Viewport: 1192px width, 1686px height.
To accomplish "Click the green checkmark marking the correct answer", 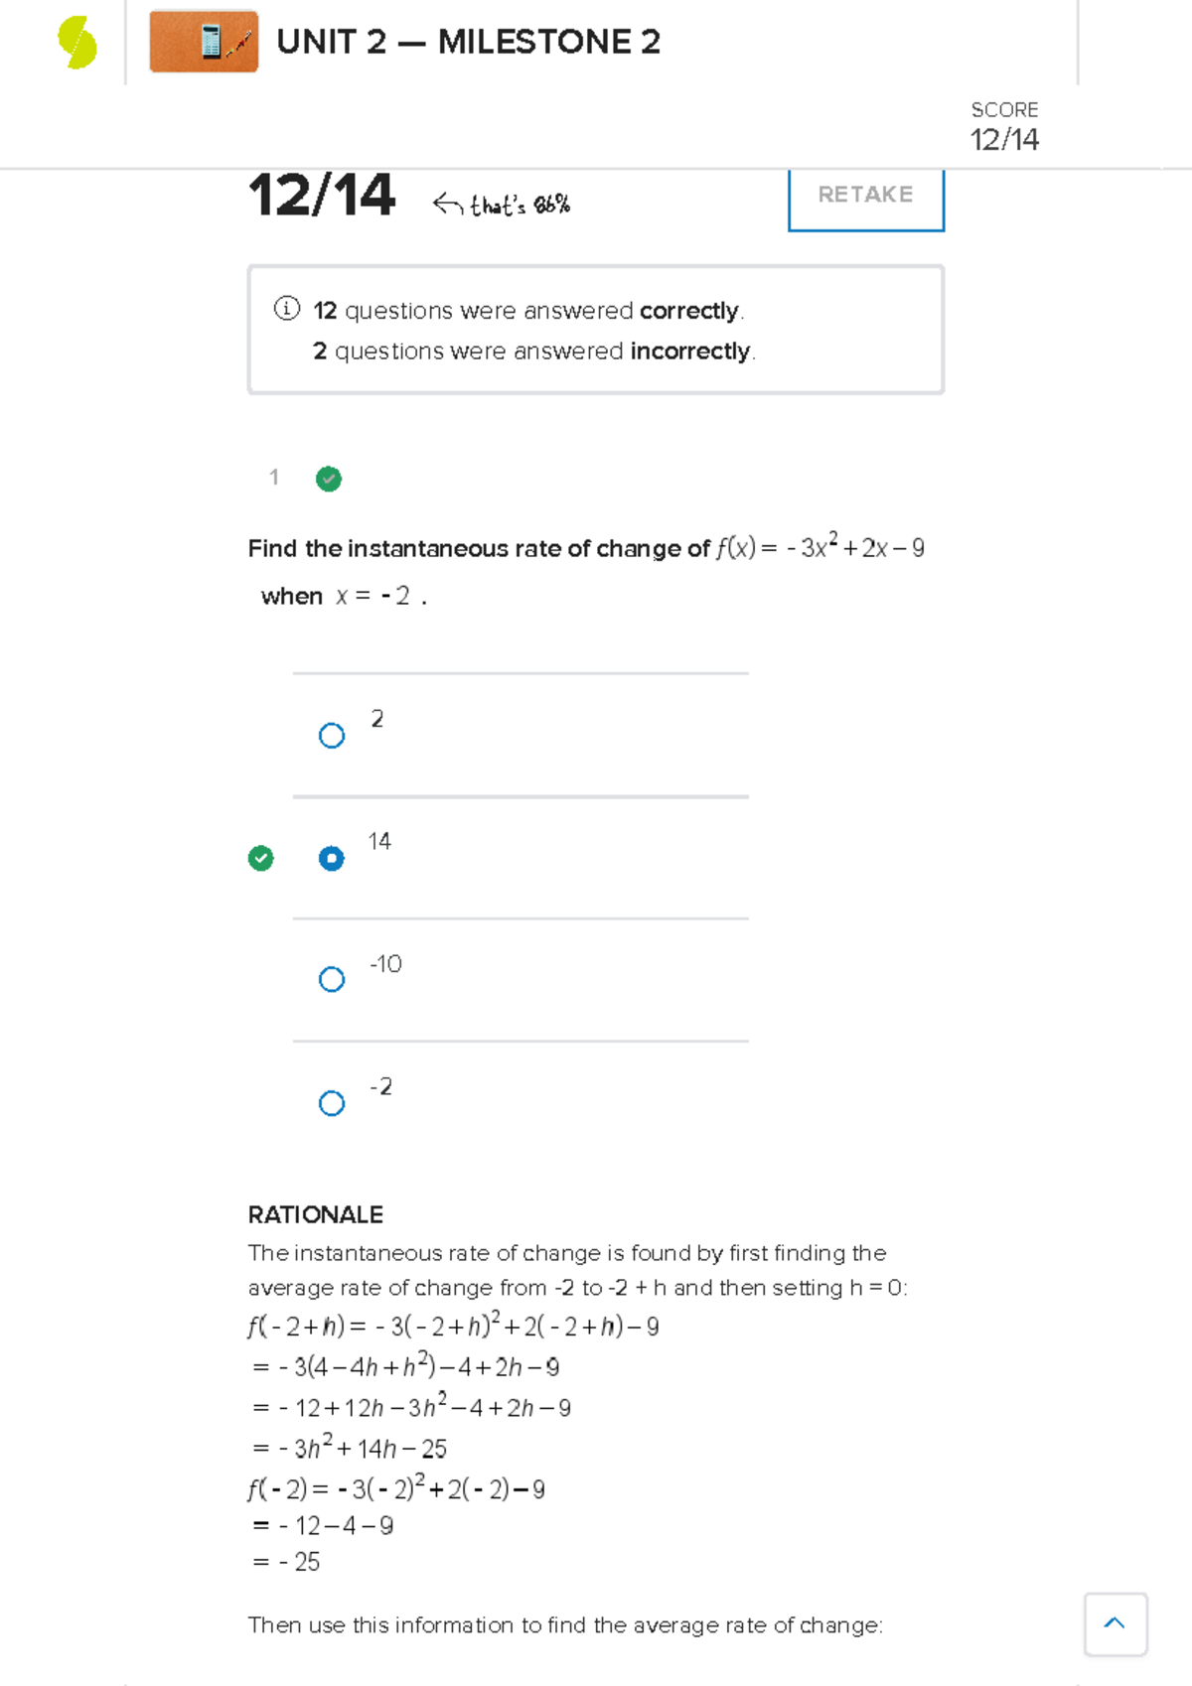I will [261, 857].
